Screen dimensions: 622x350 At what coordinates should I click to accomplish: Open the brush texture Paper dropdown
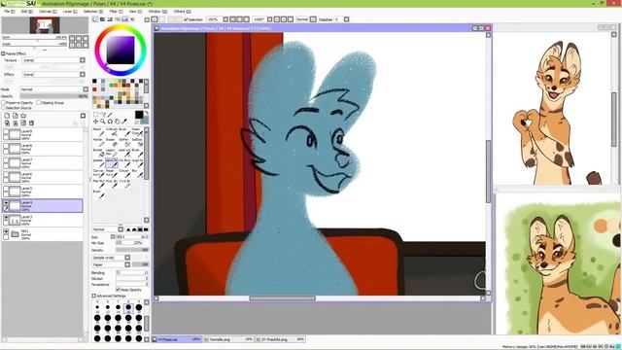[x=111, y=264]
